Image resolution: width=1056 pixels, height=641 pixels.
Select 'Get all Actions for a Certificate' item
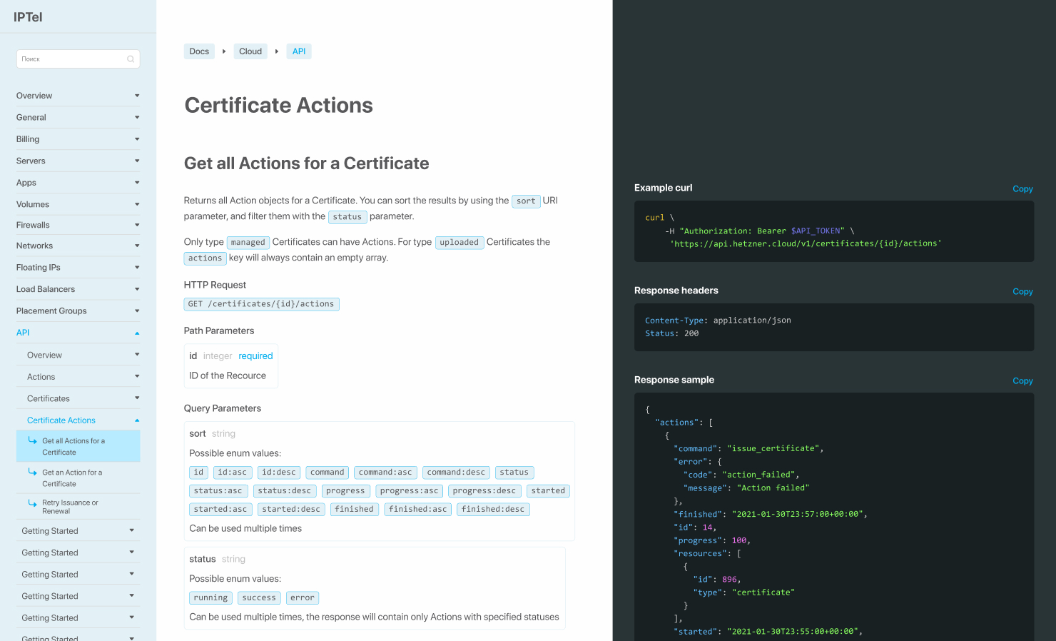(x=73, y=446)
